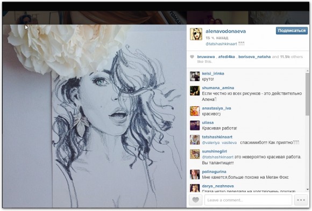Open bruwawa profile from likers list
312x211 pixels.
[x=206, y=57]
